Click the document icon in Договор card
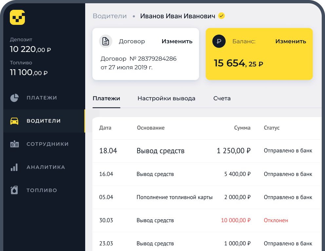 coord(106,41)
